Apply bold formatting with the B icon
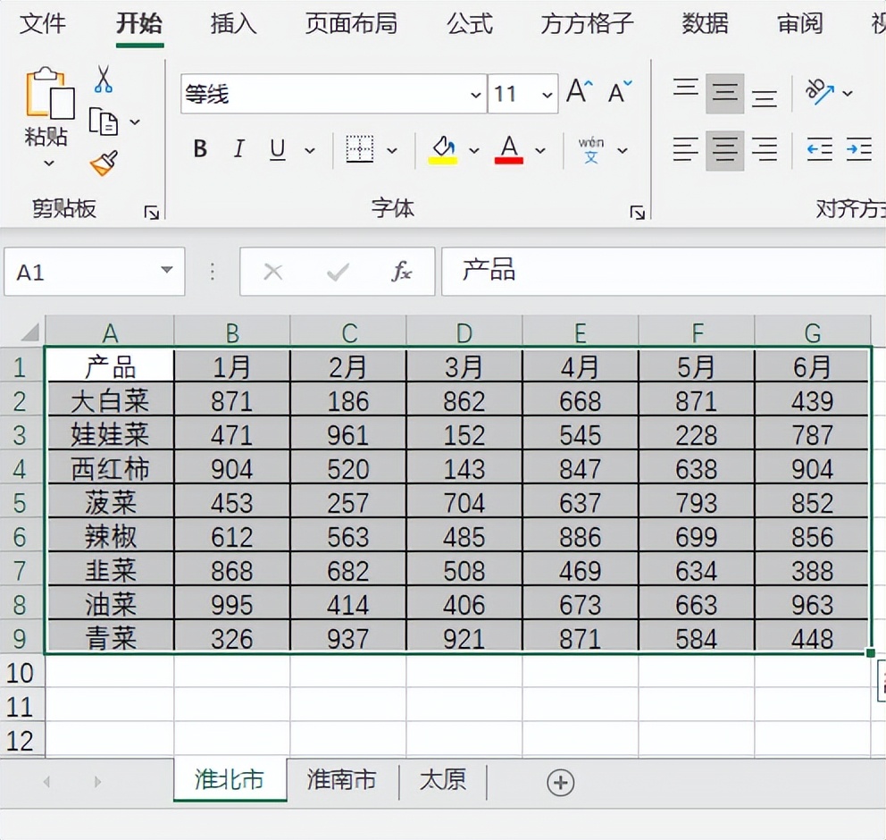This screenshot has width=886, height=840. [199, 149]
